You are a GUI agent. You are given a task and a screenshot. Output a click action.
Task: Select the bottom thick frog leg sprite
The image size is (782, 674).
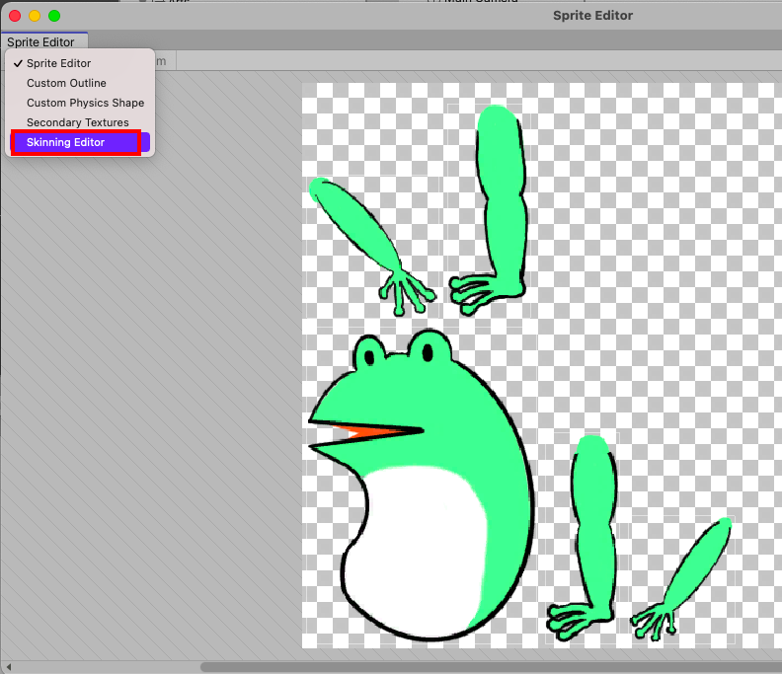[x=583, y=538]
